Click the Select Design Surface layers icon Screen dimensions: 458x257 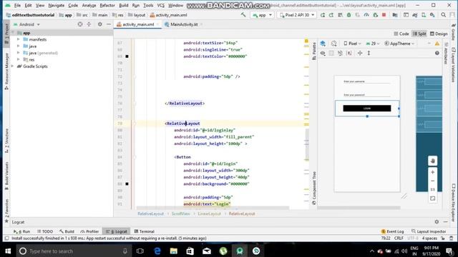point(323,44)
